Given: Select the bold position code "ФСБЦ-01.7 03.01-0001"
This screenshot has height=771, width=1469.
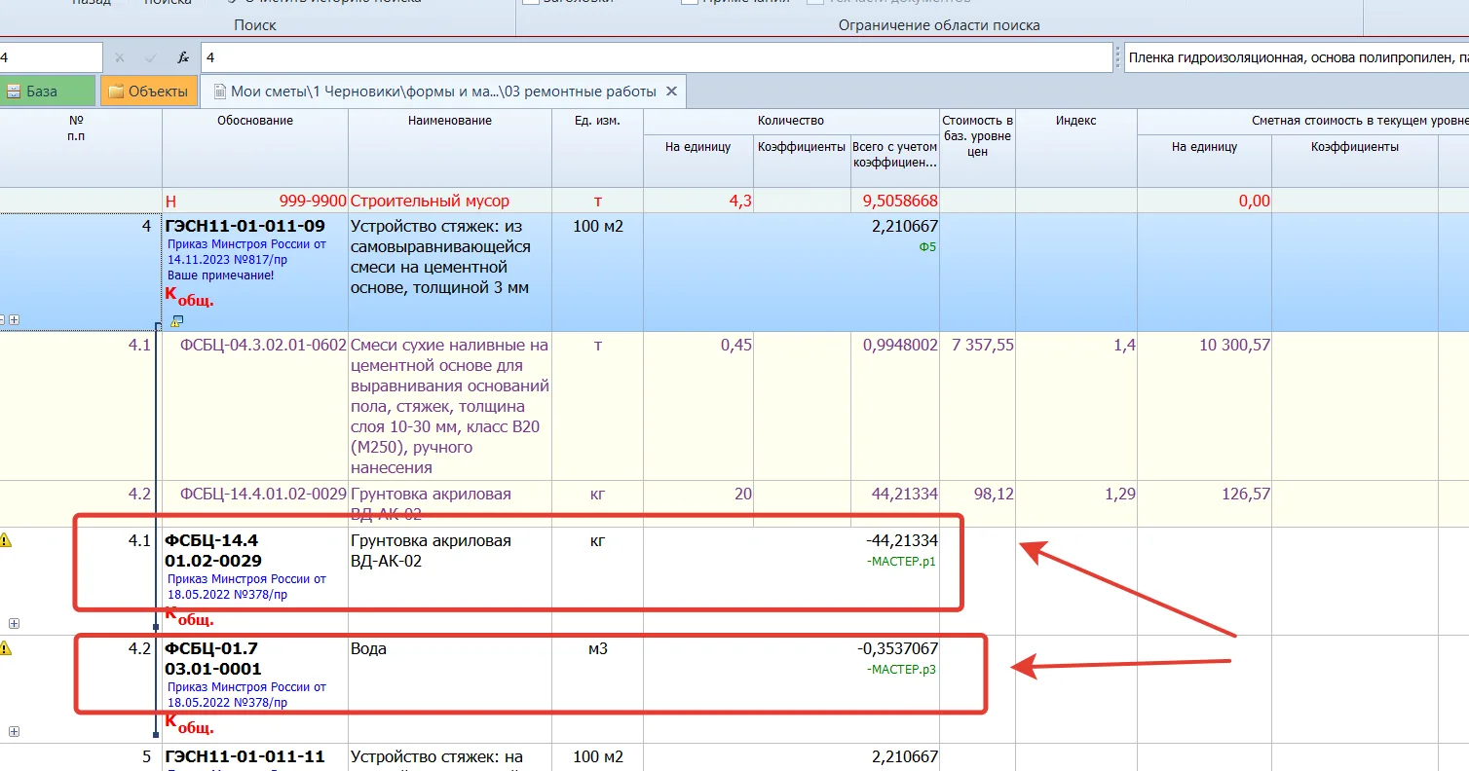Looking at the screenshot, I should coord(213,659).
